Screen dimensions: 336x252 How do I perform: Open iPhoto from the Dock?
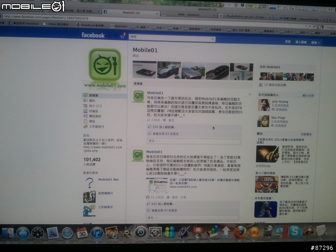111,233
